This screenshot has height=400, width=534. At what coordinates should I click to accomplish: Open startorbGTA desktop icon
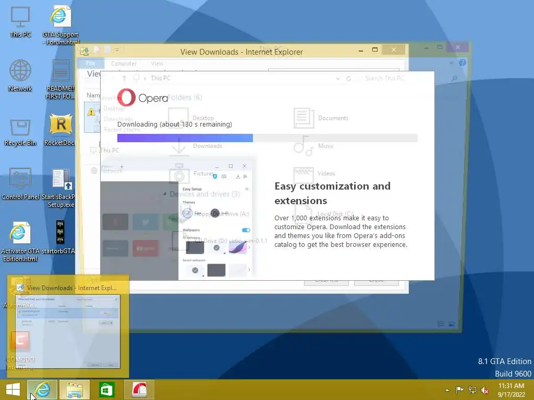(60, 238)
